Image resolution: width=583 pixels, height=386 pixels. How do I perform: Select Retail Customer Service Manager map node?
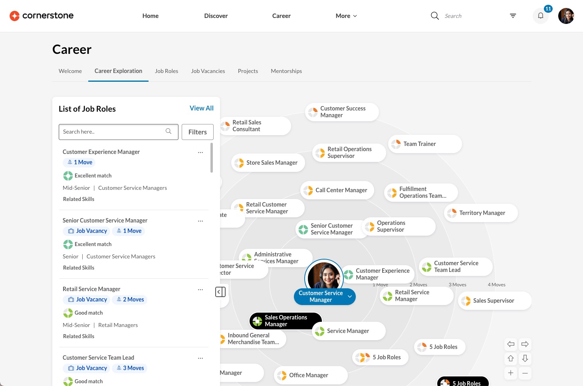268,208
